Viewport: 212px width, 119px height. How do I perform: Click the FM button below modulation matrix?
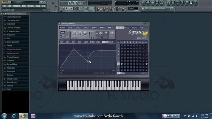click(x=119, y=73)
